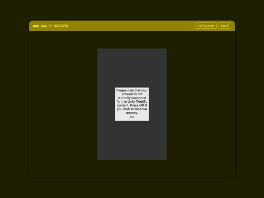Click the words 'Unity WebGL' in dialog
This screenshot has height=198, width=264.
coord(137,102)
